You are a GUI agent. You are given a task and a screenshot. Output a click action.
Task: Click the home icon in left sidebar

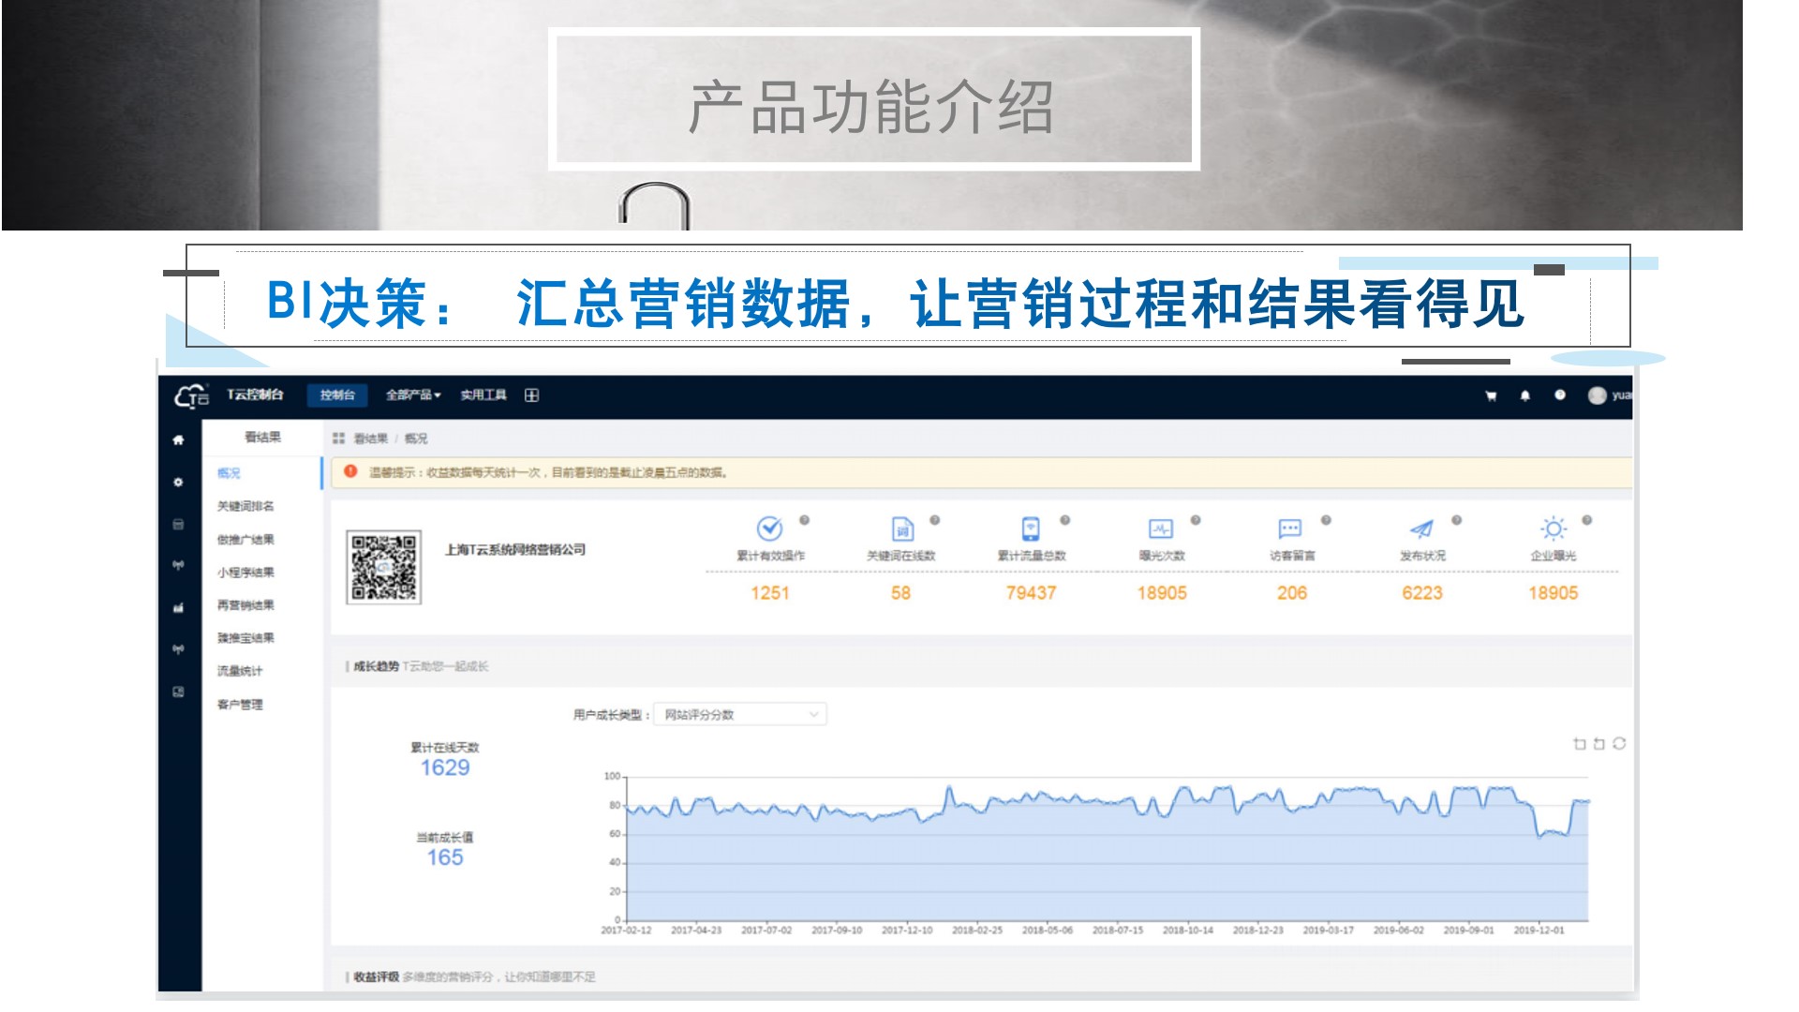coord(178,439)
